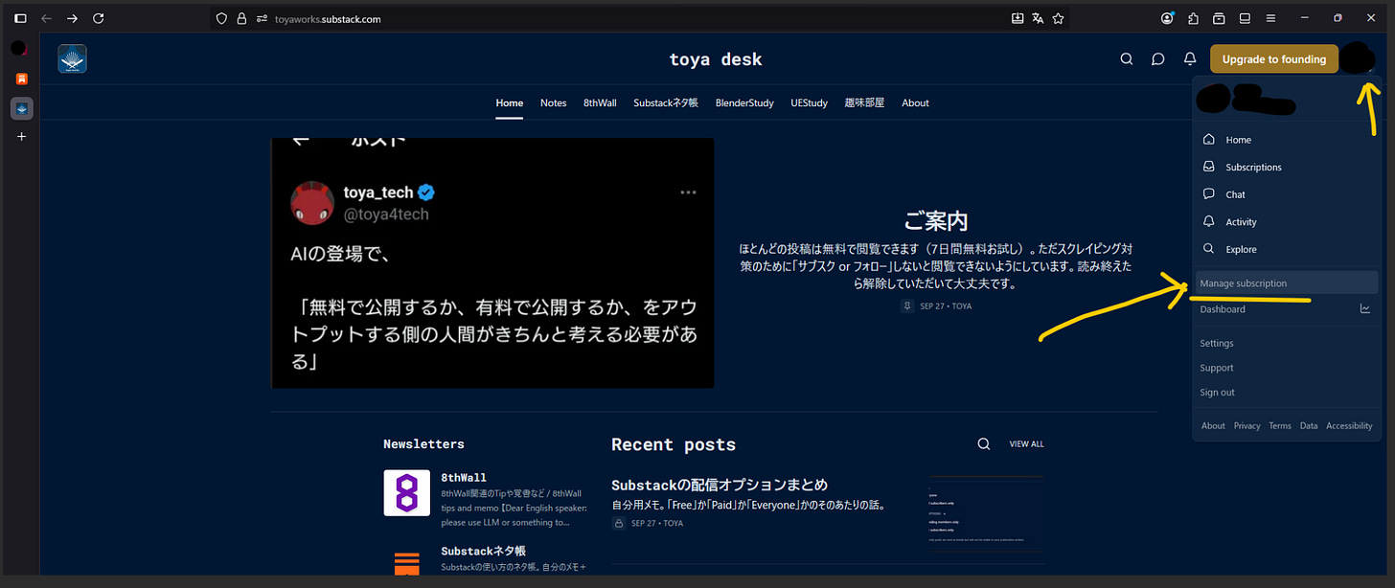Screen dimensions: 1395x588
Task: Open Chat in account menu
Action: [1287, 194]
